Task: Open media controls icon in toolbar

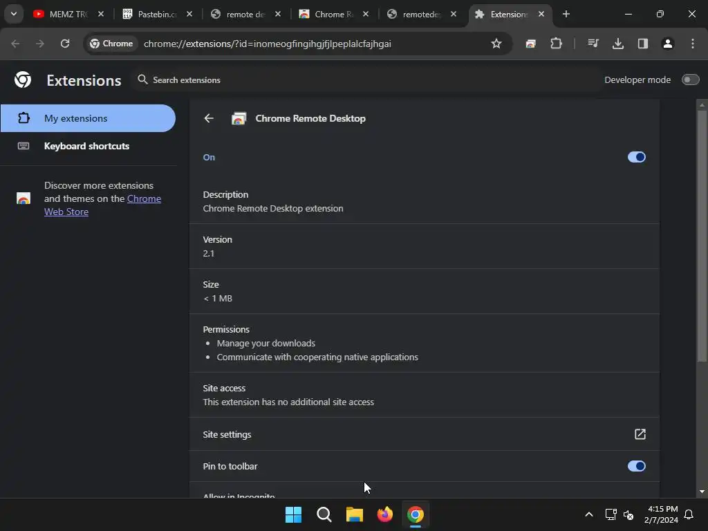Action: (x=593, y=44)
